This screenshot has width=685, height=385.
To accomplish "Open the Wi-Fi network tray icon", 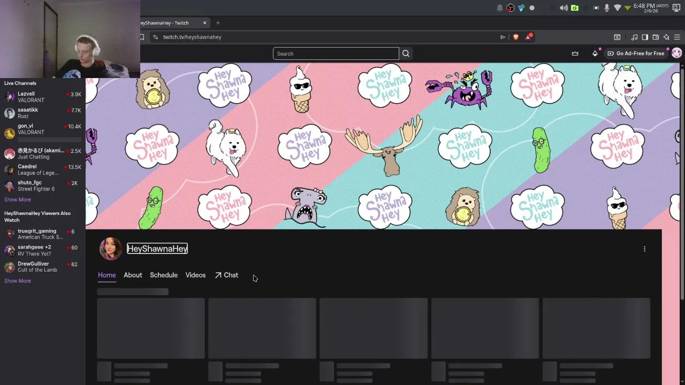I will point(617,7).
